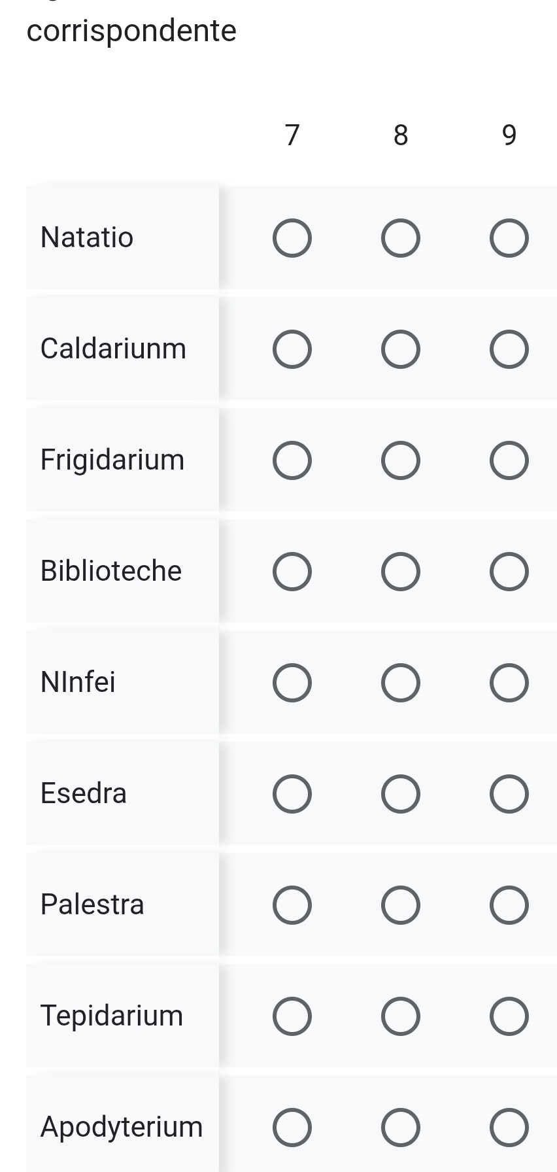557x1172 pixels.
Task: Select option 8 for Natatio
Action: click(401, 238)
